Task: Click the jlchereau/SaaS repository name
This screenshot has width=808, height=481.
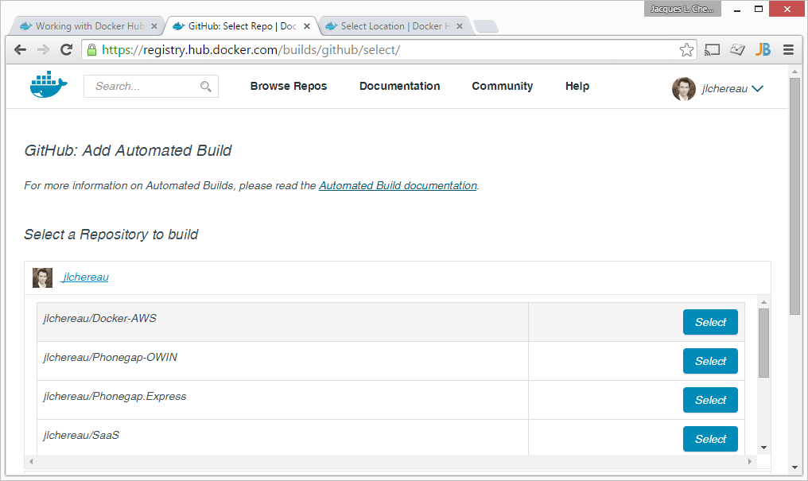Action: [81, 436]
